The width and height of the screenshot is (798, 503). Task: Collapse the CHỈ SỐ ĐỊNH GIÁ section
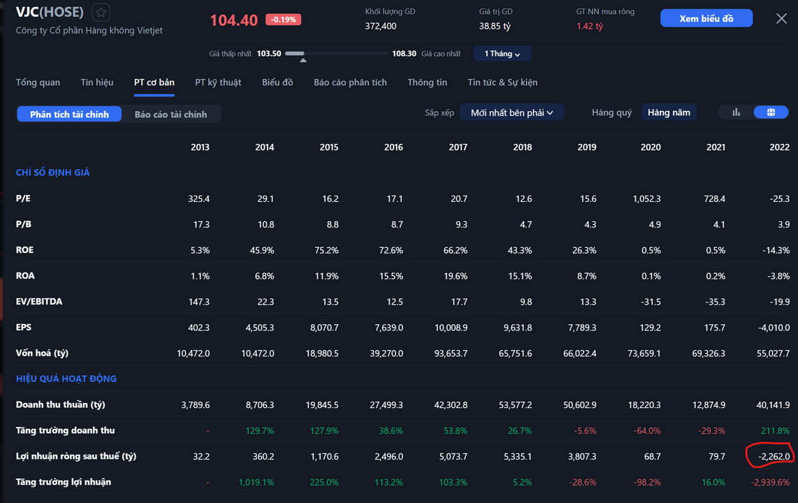(53, 173)
